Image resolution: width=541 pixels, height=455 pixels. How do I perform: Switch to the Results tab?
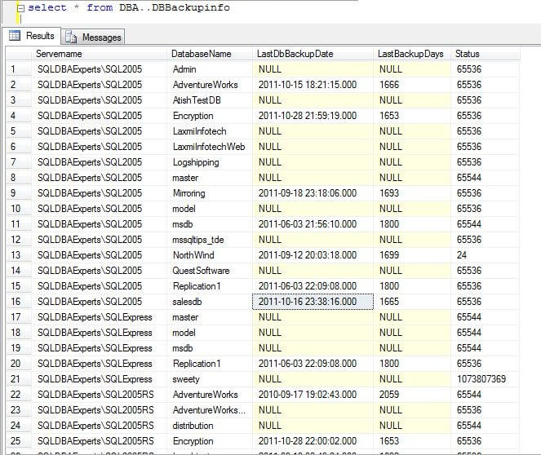pos(32,36)
